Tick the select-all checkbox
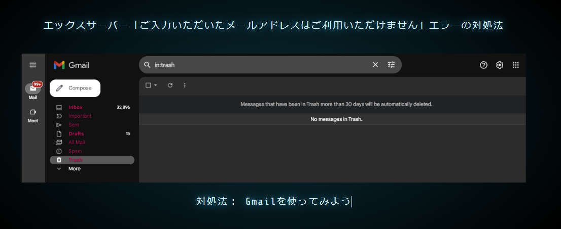Screen dimensions: 561x229 point(148,85)
